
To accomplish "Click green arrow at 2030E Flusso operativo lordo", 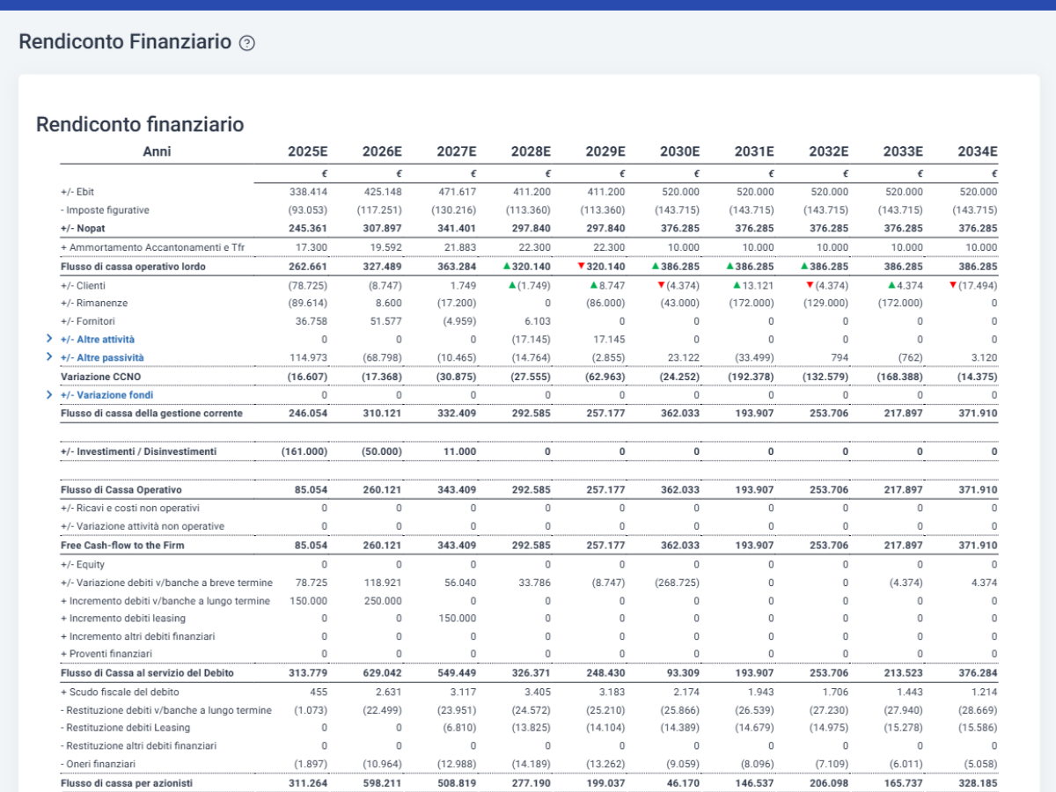I will tap(656, 266).
